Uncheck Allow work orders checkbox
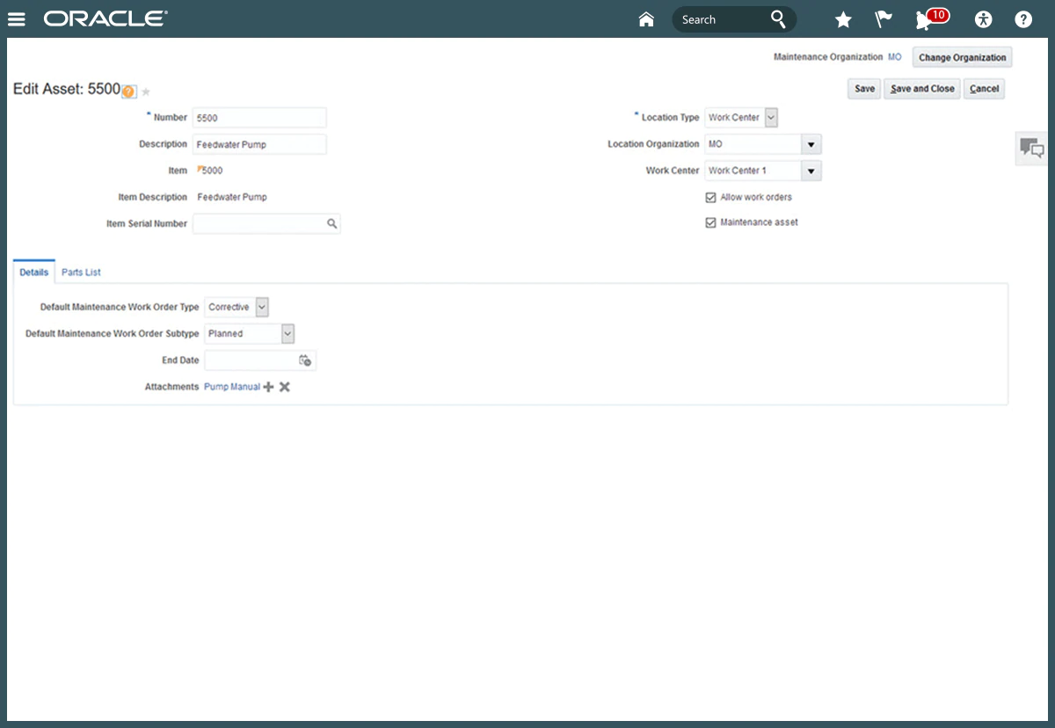Screen dimensions: 1055x728 (x=711, y=198)
